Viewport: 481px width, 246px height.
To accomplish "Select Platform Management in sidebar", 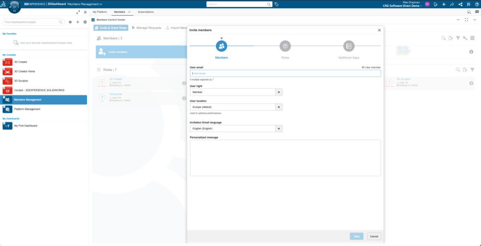I will (x=27, y=109).
